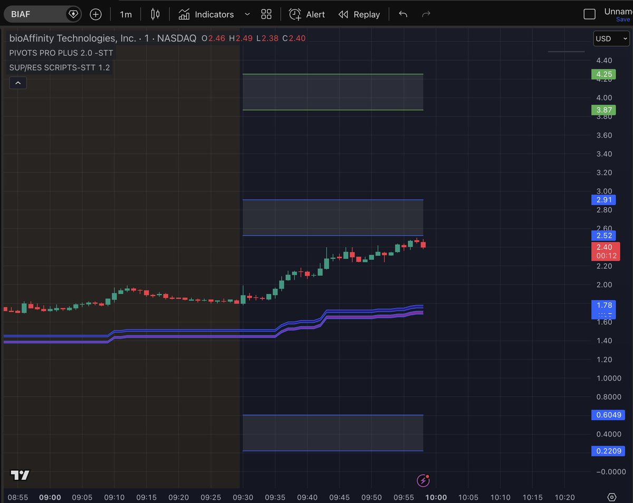Select the PIVOTS PRO PLUS 2.0 -STT indicator
Image resolution: width=633 pixels, height=503 pixels.
(x=61, y=53)
